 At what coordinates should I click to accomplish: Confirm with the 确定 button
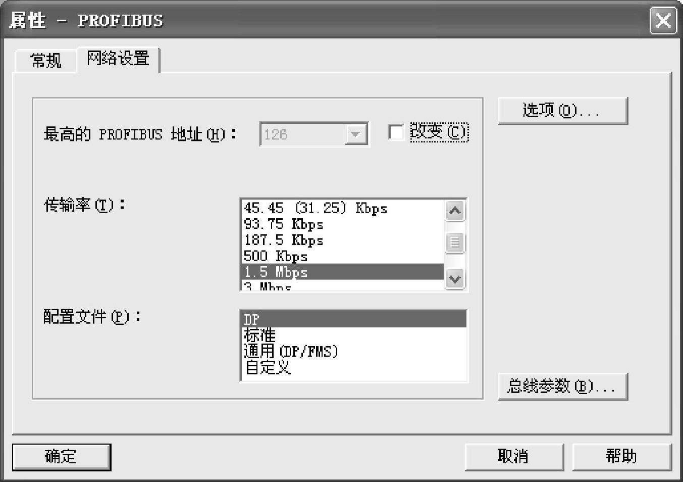[x=62, y=457]
